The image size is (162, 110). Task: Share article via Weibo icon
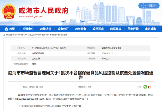(x=149, y=87)
